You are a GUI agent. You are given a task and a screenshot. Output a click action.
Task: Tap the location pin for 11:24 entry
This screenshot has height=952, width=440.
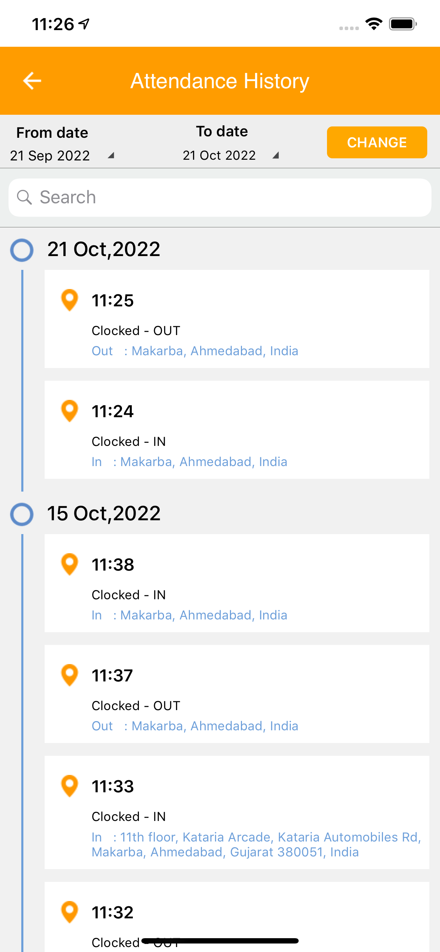tap(69, 411)
